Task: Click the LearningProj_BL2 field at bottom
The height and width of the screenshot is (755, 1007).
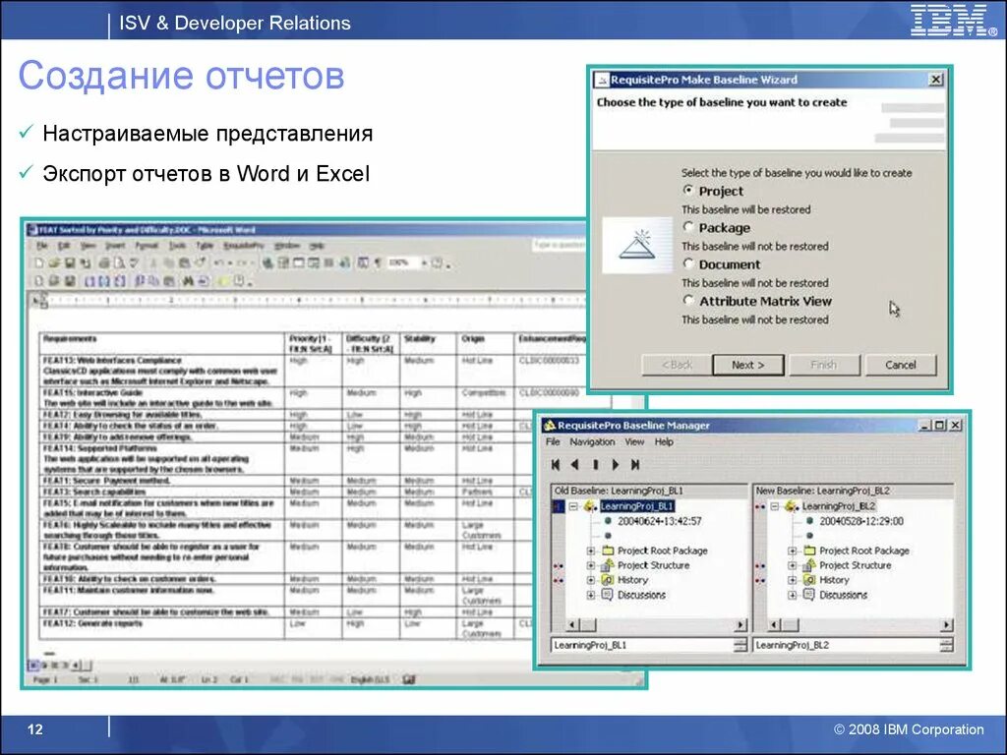Action: (845, 645)
